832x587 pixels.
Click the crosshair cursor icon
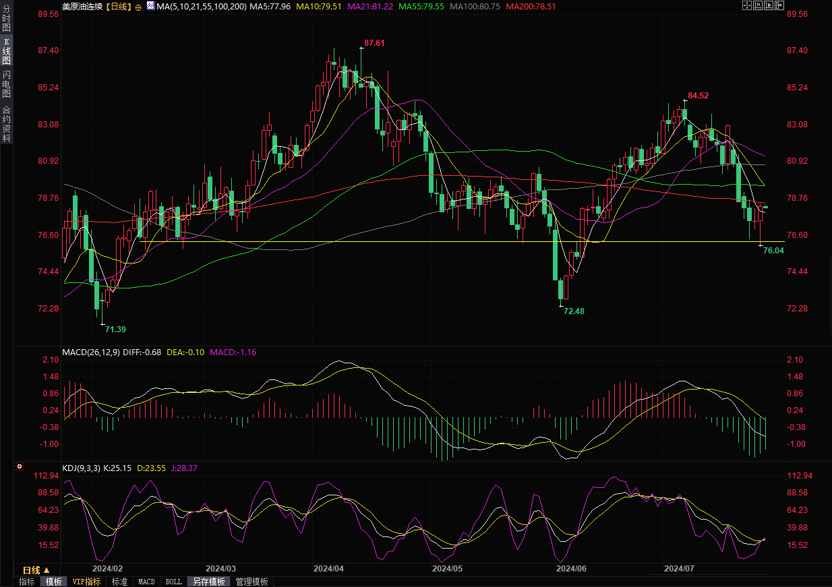tap(746, 5)
